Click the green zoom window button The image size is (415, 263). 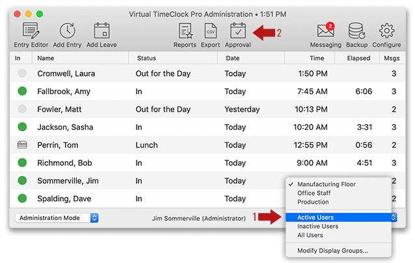pos(40,14)
